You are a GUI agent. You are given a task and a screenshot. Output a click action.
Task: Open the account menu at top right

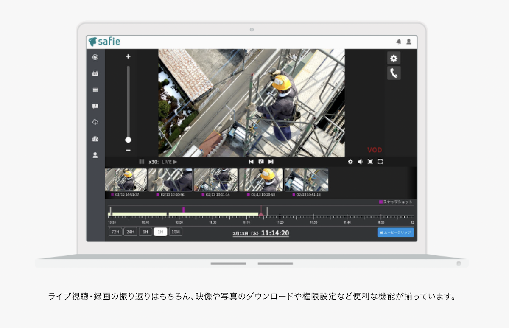click(x=408, y=42)
